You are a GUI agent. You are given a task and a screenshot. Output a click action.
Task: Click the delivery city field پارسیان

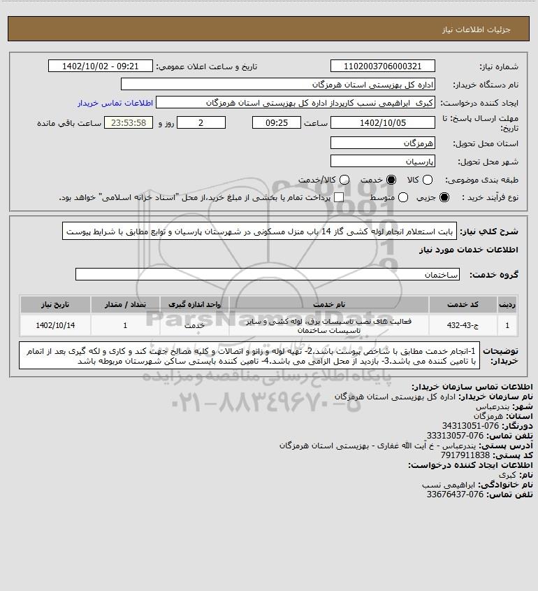pyautogui.click(x=382, y=161)
